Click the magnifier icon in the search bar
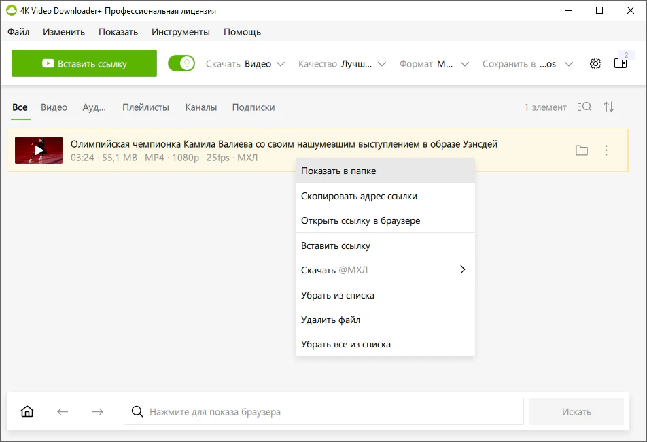The height and width of the screenshot is (442, 647). tap(137, 411)
